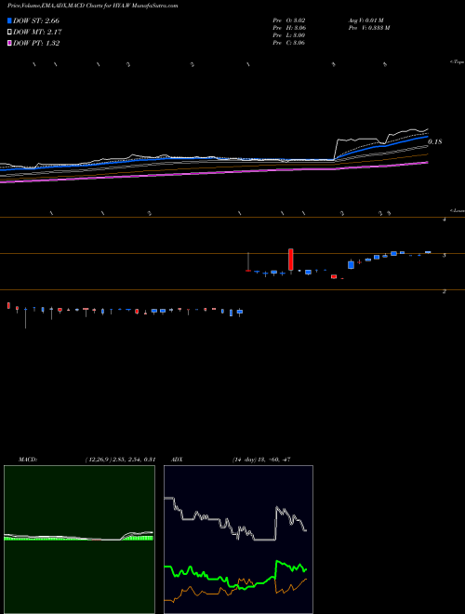Image resolution: width=465 pixels, height=614 pixels.
Task: Click the blue DOW ST legend swatch
Action: [9, 20]
